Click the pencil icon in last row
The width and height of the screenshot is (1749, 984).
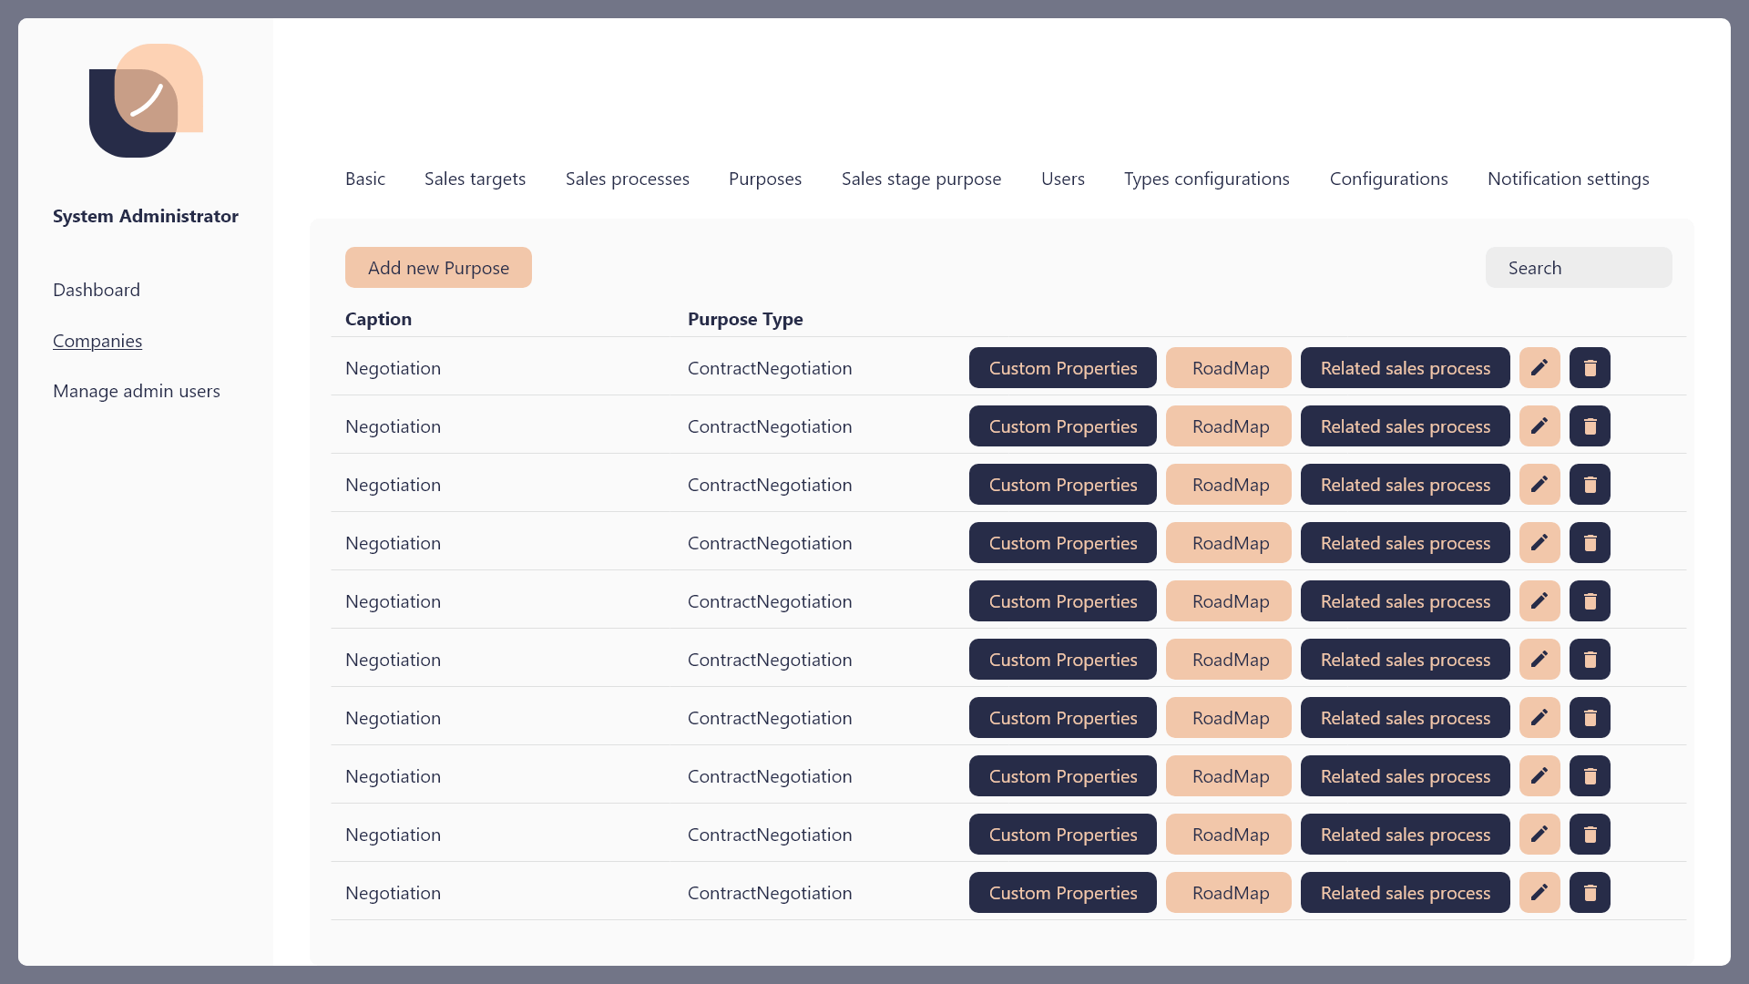coord(1539,893)
